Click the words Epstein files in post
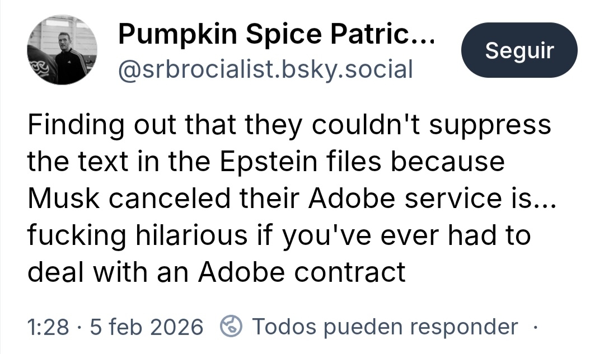 click(x=305, y=162)
